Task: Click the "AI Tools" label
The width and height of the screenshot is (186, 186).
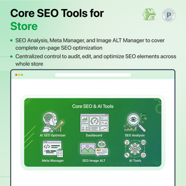Action: (135, 160)
